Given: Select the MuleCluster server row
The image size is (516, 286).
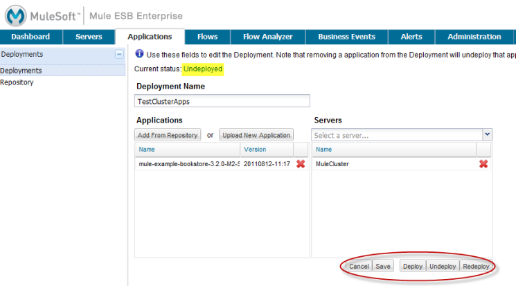Looking at the screenshot, I should point(401,164).
